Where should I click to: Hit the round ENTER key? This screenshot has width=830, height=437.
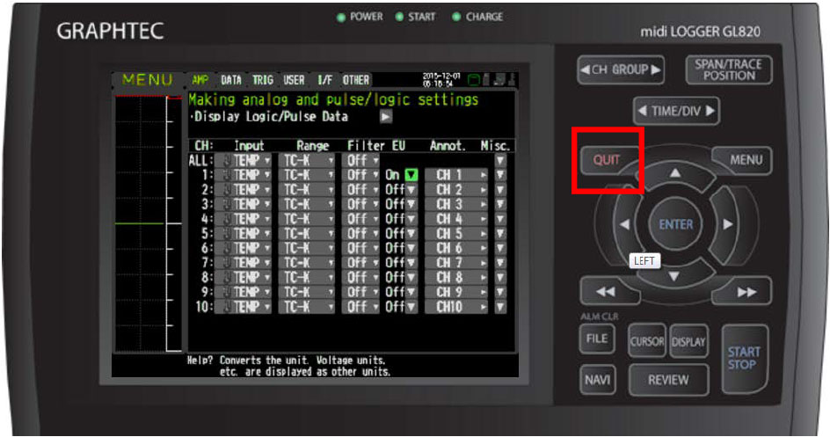click(x=675, y=224)
